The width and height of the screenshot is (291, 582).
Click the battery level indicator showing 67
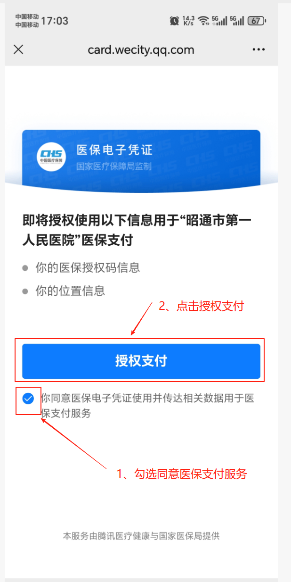257,21
